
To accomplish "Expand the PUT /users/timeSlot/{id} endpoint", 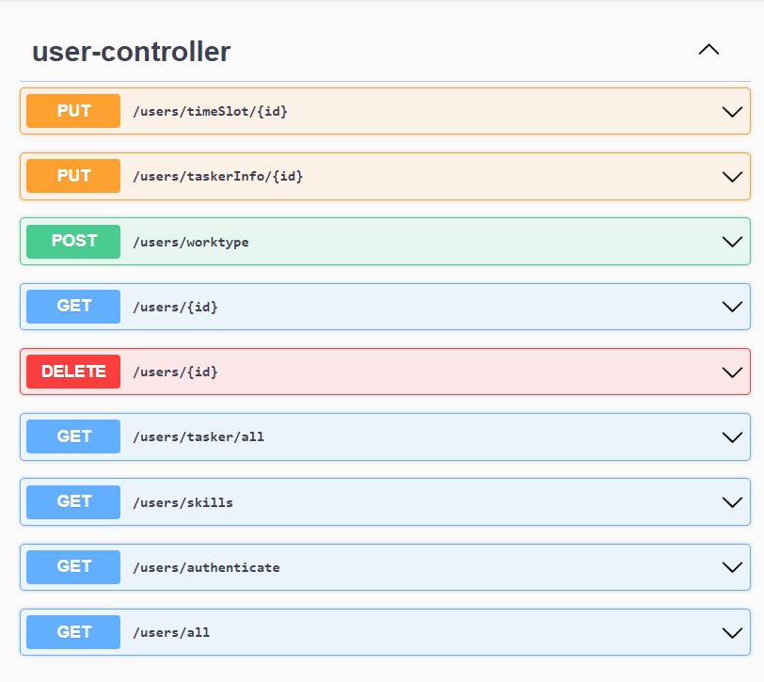I will pyautogui.click(x=732, y=111).
